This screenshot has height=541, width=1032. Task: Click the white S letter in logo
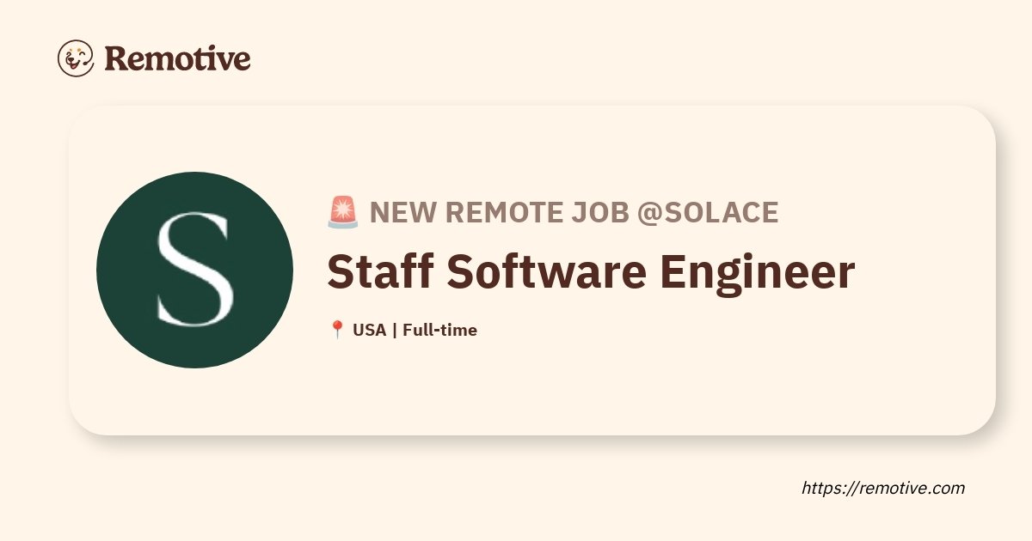point(194,269)
